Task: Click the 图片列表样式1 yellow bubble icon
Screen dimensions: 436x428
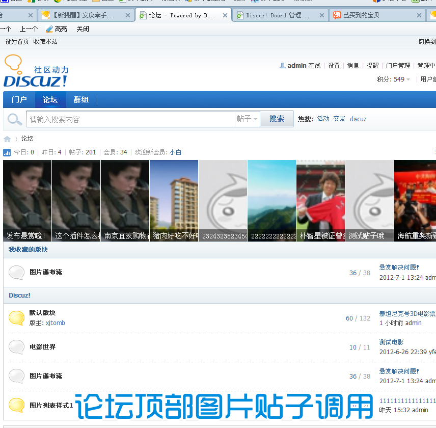Action: tap(17, 405)
